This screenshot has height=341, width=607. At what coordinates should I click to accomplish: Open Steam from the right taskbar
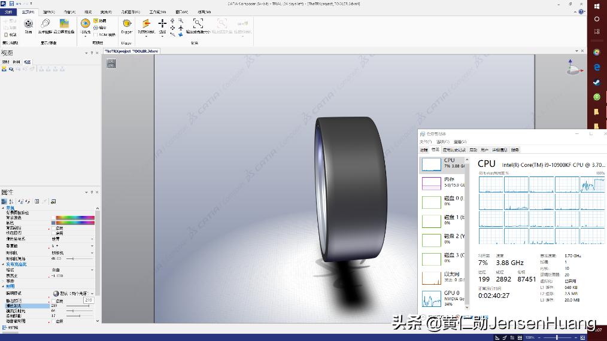coord(597,83)
